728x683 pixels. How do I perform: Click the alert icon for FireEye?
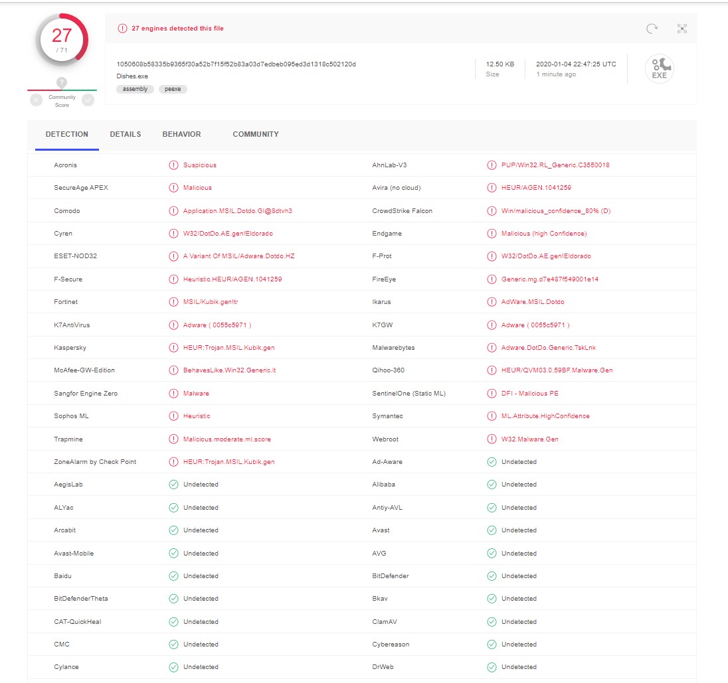click(492, 279)
